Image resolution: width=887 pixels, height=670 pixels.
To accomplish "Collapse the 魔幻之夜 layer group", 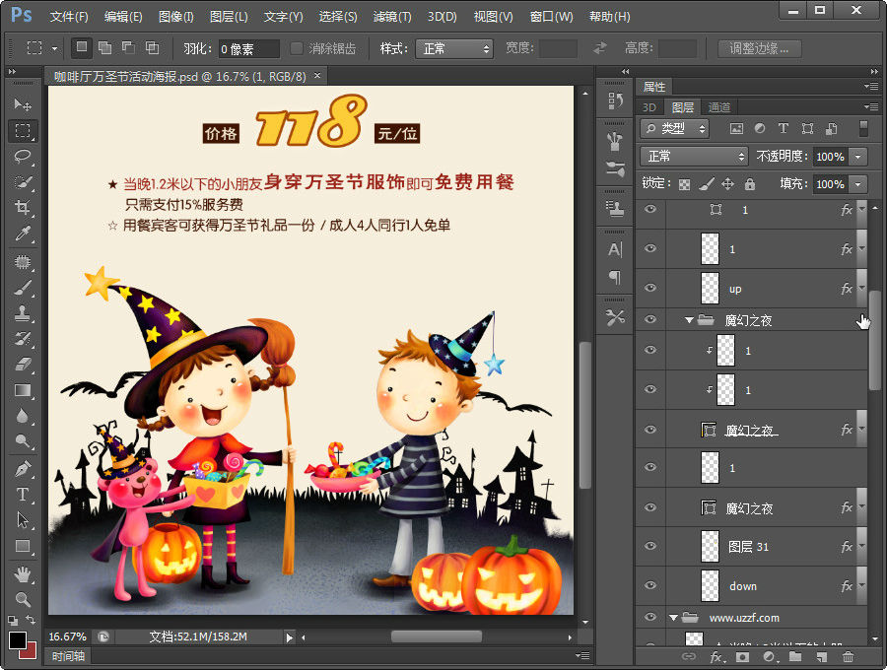I will (x=689, y=320).
